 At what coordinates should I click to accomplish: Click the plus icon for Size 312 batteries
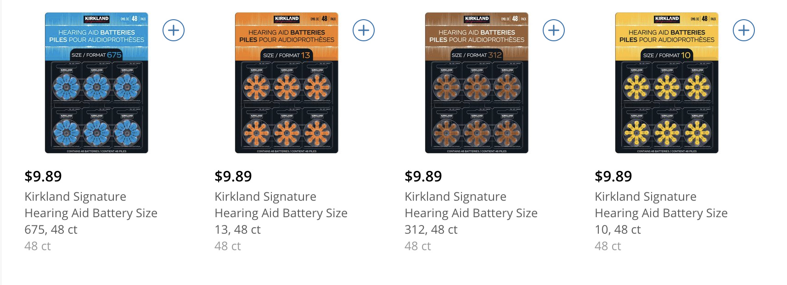click(553, 30)
